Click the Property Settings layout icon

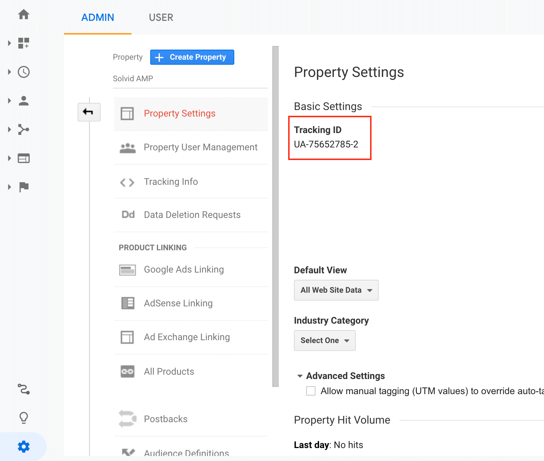point(127,114)
